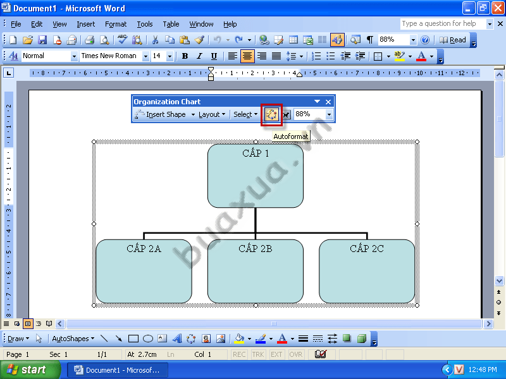
Task: Click the Highlight color button
Action: (400, 56)
